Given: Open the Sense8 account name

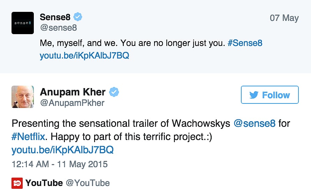Looking at the screenshot, I should [x=55, y=17].
